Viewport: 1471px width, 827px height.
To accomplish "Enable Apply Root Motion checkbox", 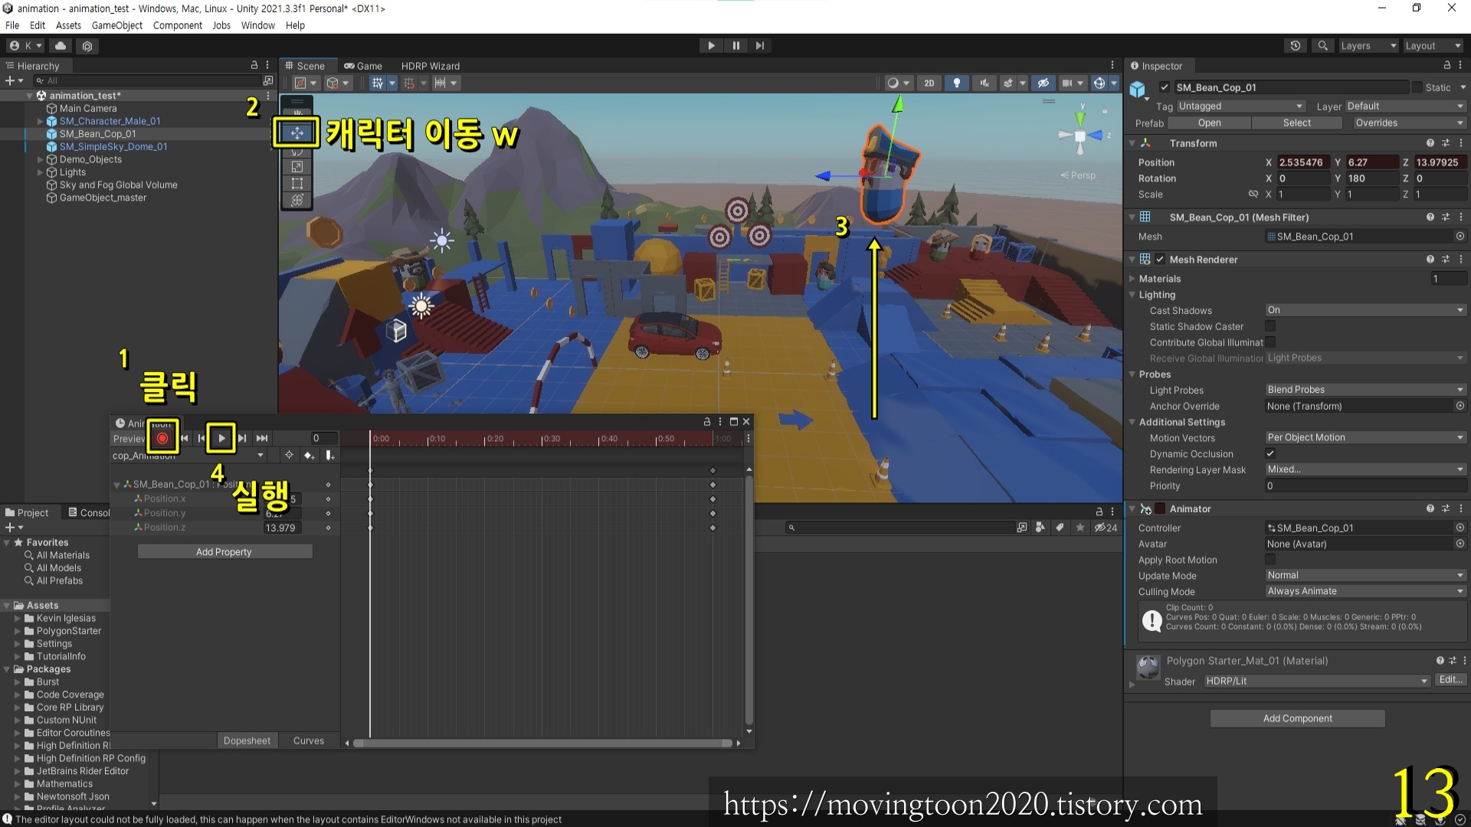I will (x=1270, y=560).
